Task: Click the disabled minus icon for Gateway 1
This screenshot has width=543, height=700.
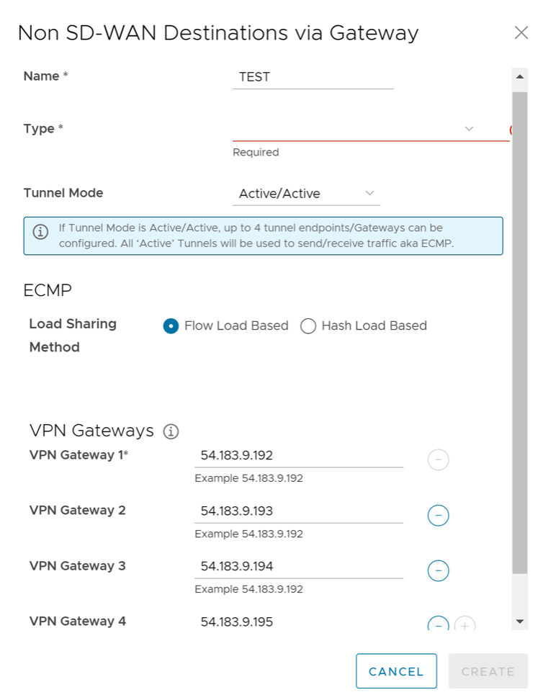Action: (439, 459)
